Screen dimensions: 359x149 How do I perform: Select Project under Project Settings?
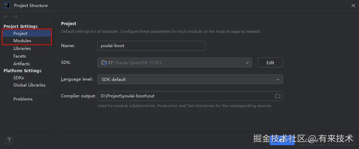(20, 33)
